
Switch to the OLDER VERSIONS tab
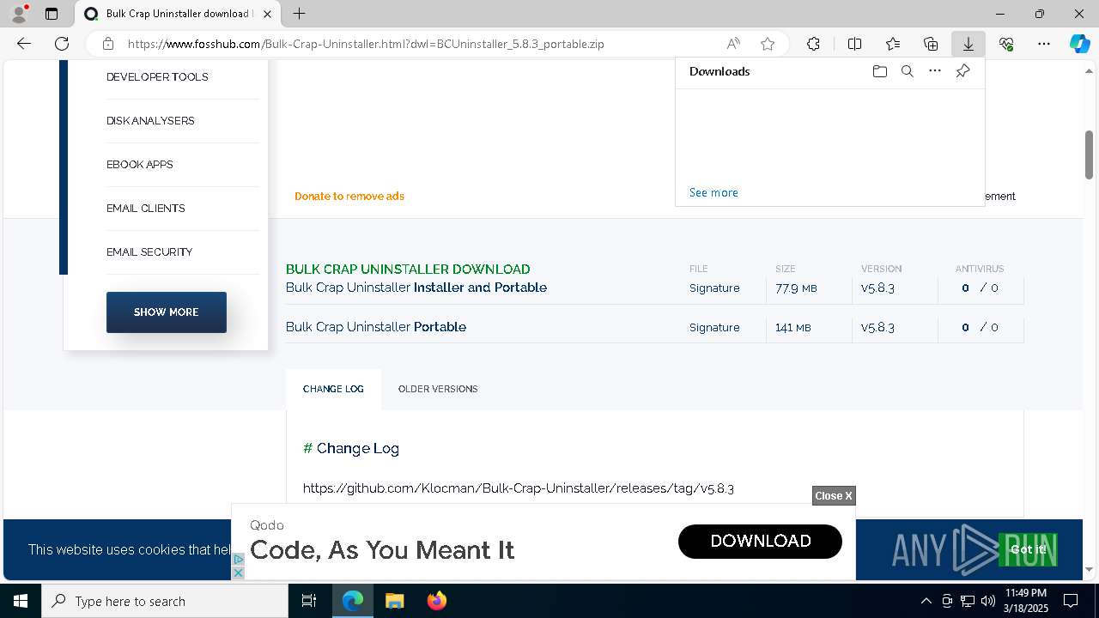click(438, 389)
